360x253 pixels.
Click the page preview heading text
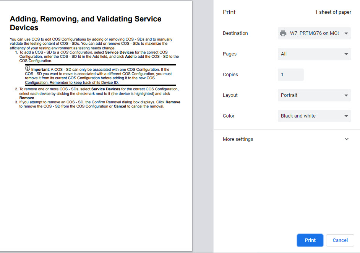85,23
